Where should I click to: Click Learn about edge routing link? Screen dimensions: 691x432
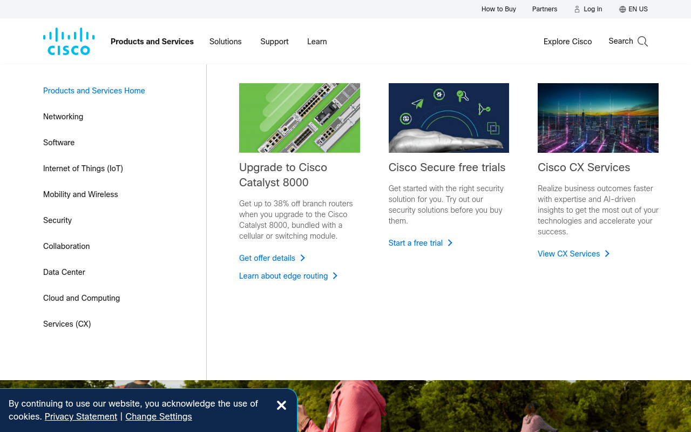[283, 276]
